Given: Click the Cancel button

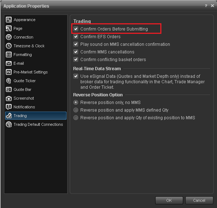Looking at the screenshot, I should pos(199,200).
